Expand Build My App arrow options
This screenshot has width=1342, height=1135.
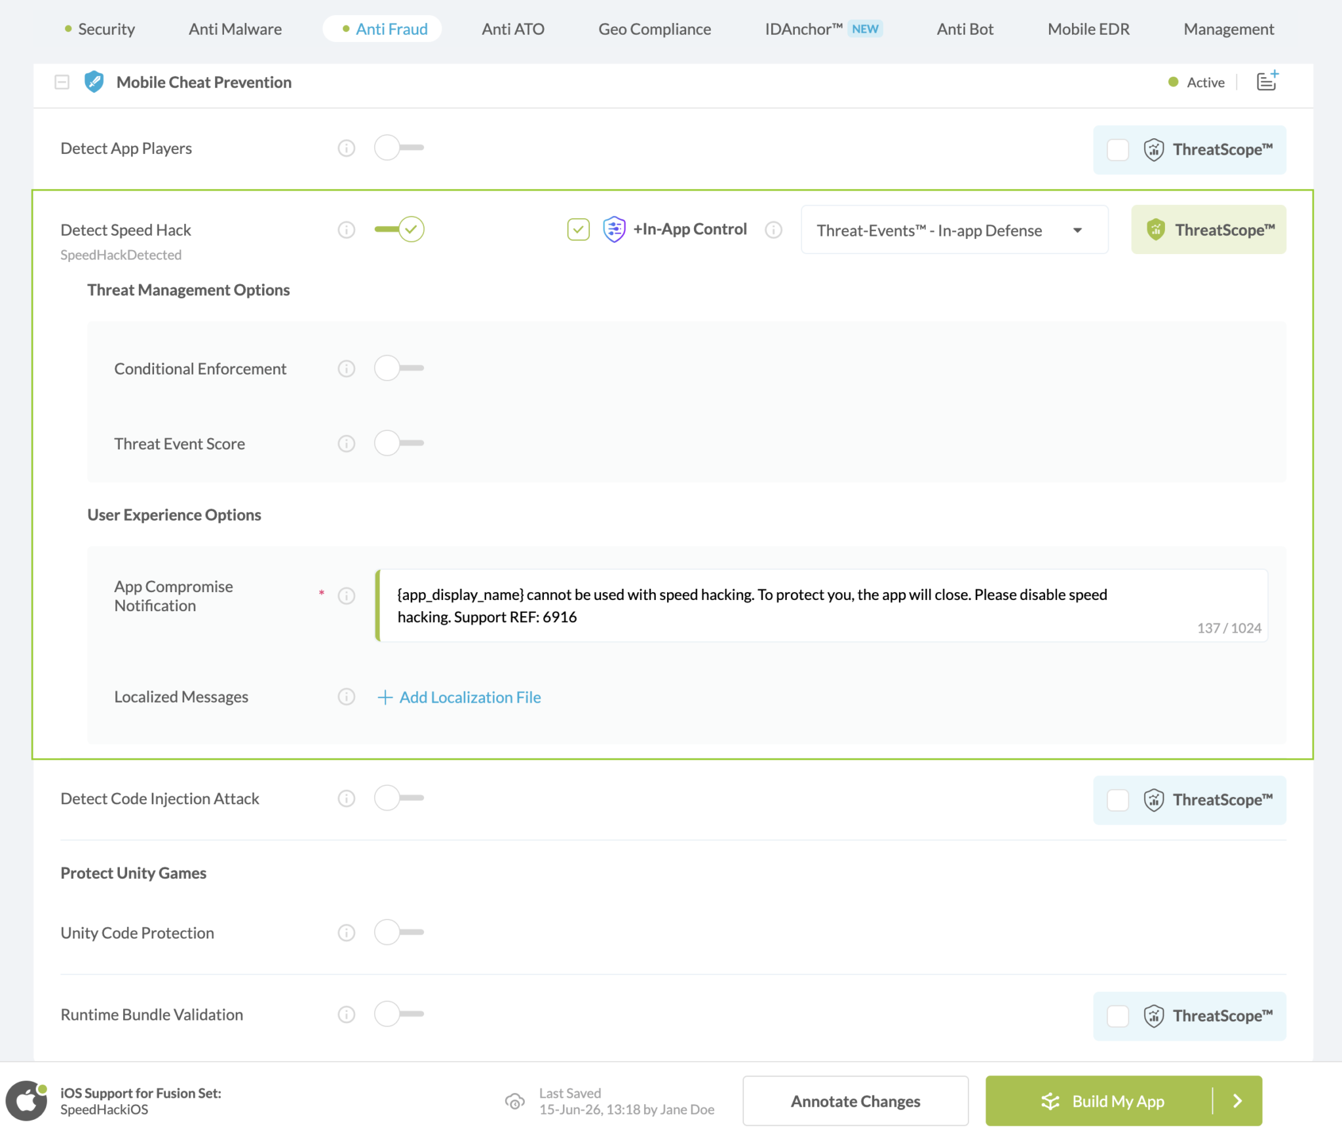[1237, 1101]
